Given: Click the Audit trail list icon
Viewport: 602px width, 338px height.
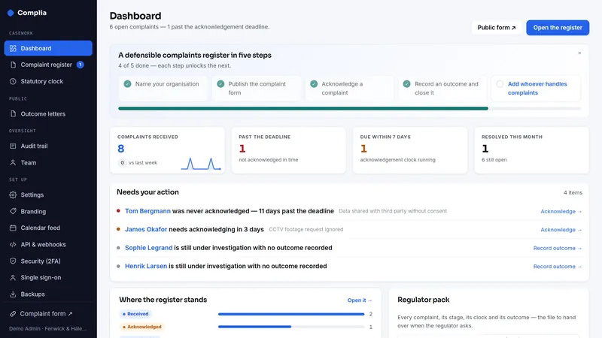Looking at the screenshot, I should coord(13,146).
